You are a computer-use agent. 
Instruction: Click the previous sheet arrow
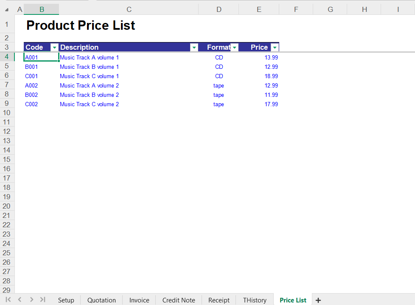click(x=20, y=299)
